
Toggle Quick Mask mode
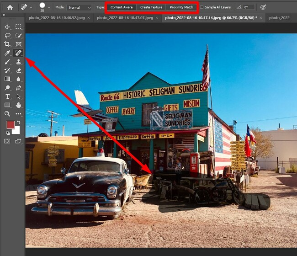[7, 141]
